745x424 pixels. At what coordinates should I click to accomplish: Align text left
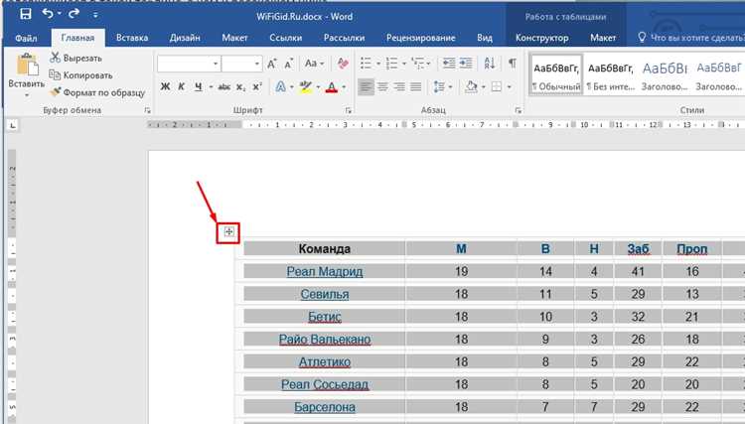[x=366, y=87]
